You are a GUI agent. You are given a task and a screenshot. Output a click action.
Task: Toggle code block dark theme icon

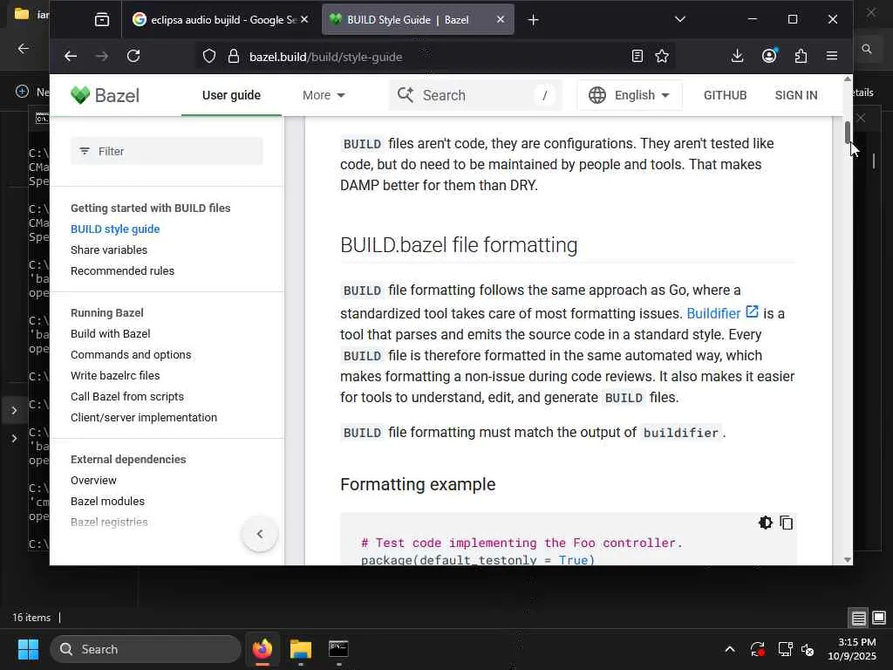[x=766, y=523]
